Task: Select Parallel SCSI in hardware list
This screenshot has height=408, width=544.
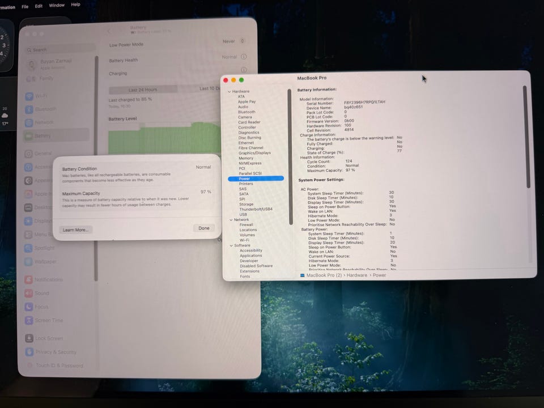Action: [x=250, y=173]
